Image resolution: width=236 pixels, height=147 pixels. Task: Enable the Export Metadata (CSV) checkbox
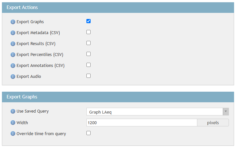tap(89, 32)
